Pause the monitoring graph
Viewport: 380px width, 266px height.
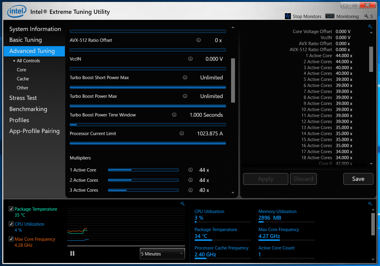point(72,253)
